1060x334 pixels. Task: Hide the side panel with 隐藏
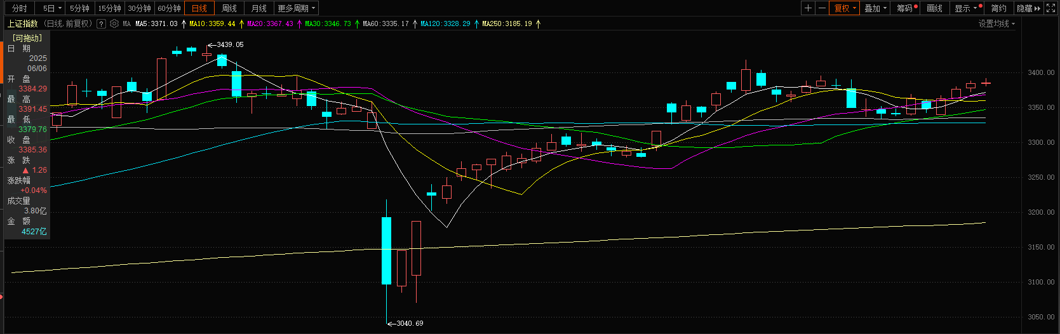1028,8
